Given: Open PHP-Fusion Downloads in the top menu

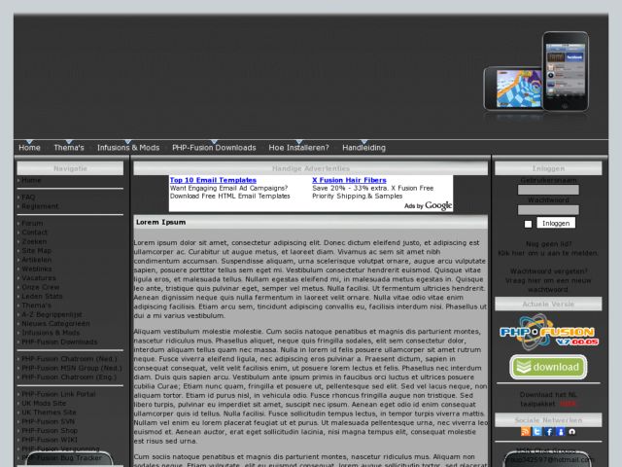Looking at the screenshot, I should [x=214, y=148].
